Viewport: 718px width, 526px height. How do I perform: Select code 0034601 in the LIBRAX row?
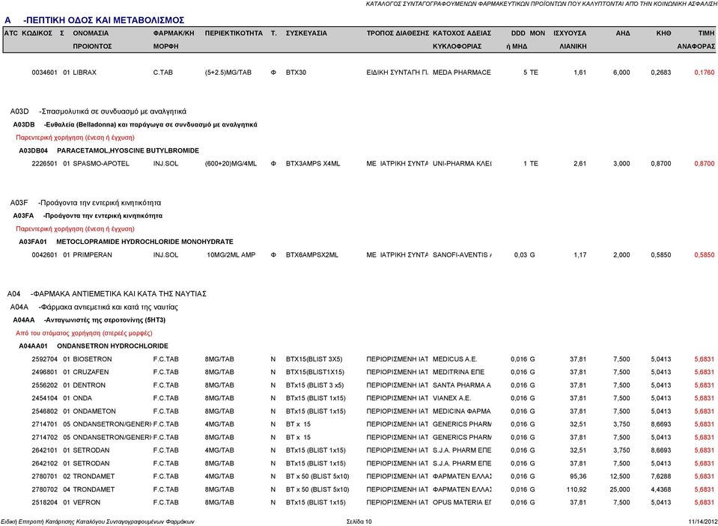click(44, 73)
